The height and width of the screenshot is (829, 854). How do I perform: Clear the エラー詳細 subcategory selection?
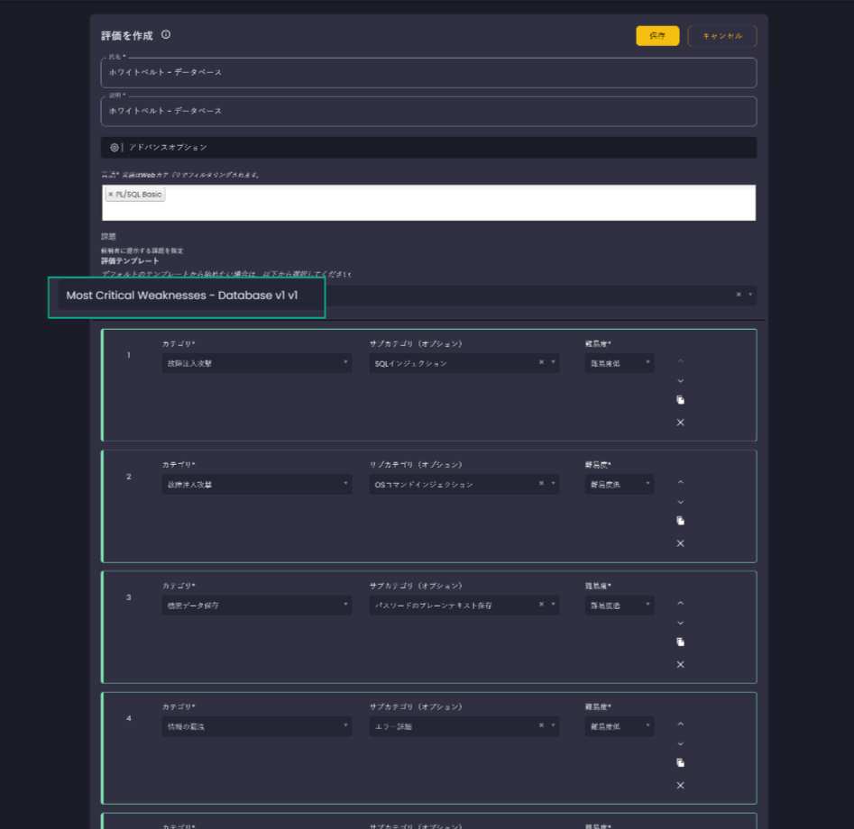(x=541, y=725)
